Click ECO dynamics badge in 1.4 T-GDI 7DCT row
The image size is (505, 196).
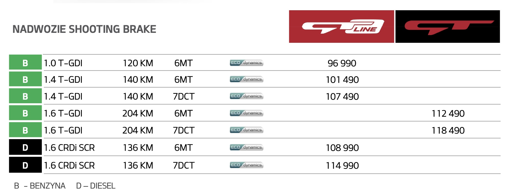pos(246,96)
